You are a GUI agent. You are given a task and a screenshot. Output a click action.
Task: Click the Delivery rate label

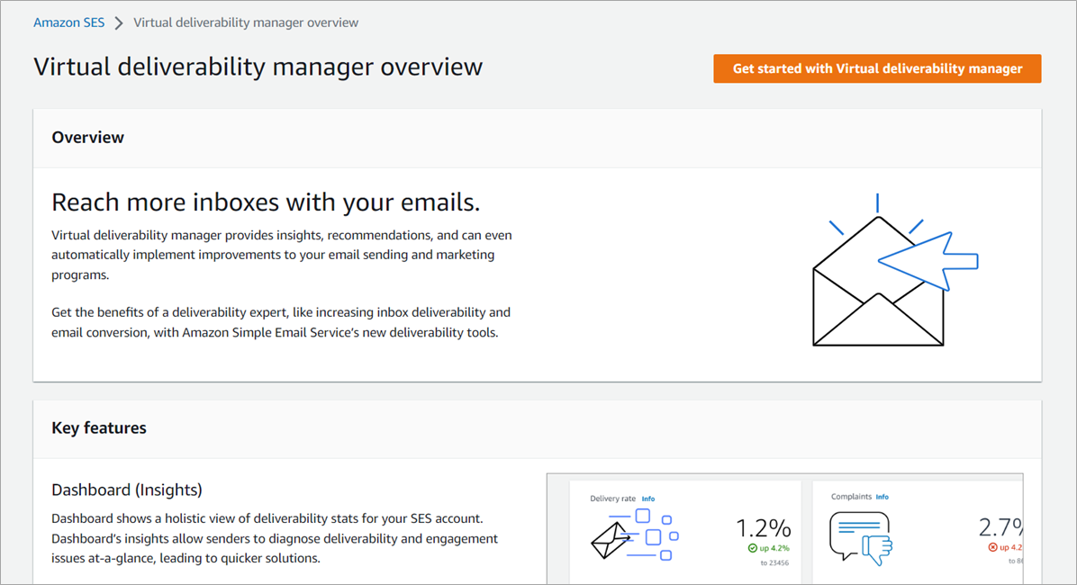pos(612,499)
